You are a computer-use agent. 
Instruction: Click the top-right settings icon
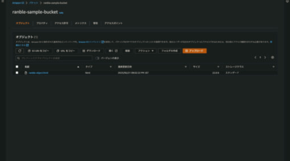coord(287,1)
